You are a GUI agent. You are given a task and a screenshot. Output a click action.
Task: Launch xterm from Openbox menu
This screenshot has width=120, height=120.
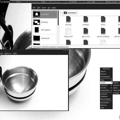pos(106,71)
